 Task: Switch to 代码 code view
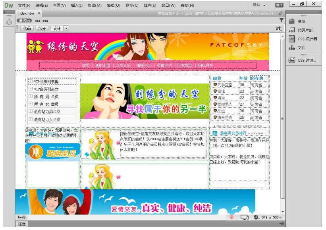(x=27, y=29)
